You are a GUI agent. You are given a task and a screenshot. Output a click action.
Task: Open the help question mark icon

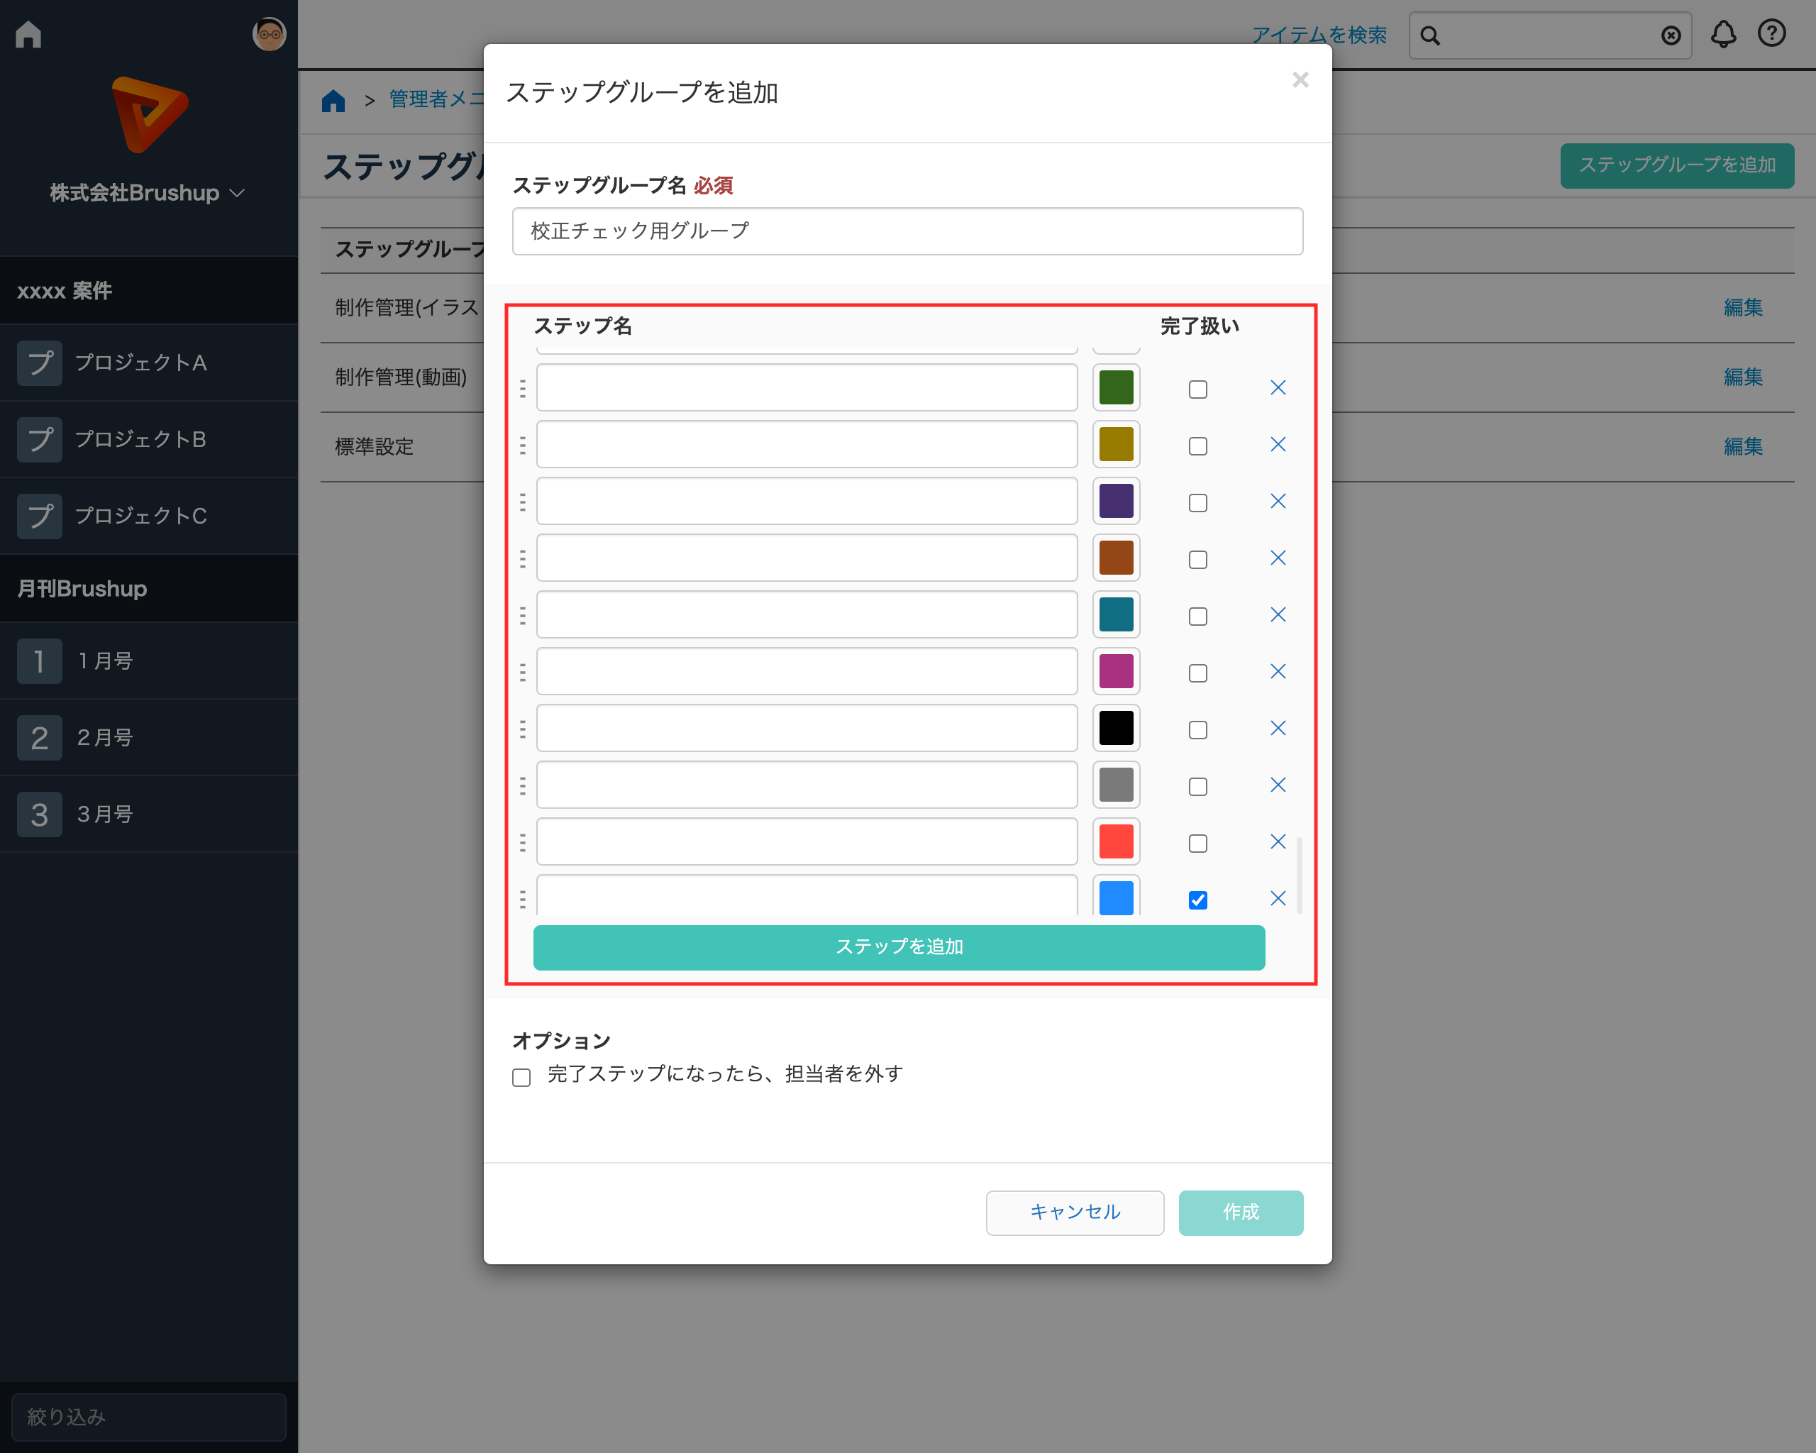[x=1771, y=33]
